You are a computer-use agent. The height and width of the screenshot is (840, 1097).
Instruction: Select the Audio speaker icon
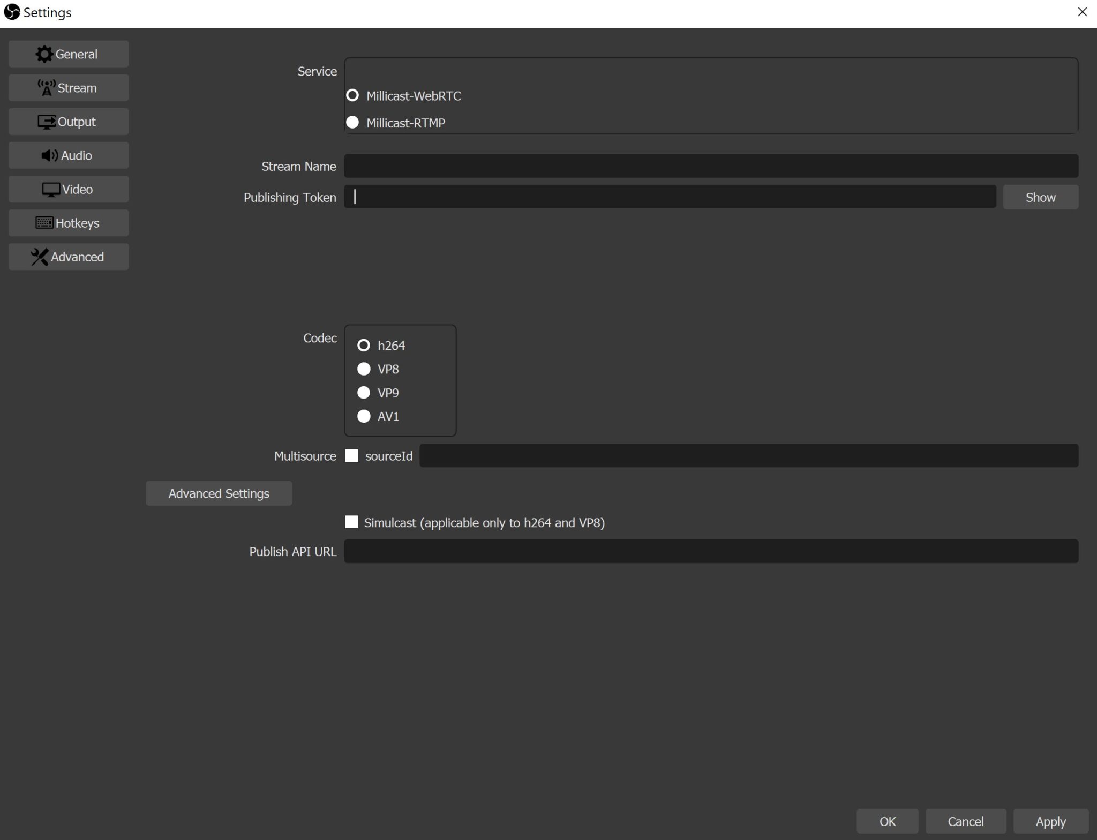[x=49, y=155]
